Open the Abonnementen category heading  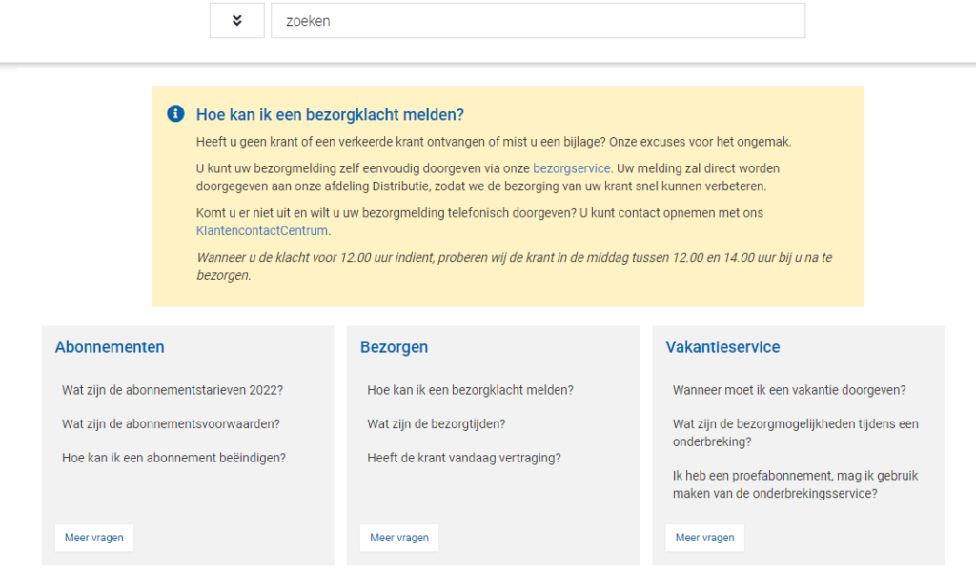click(x=110, y=346)
